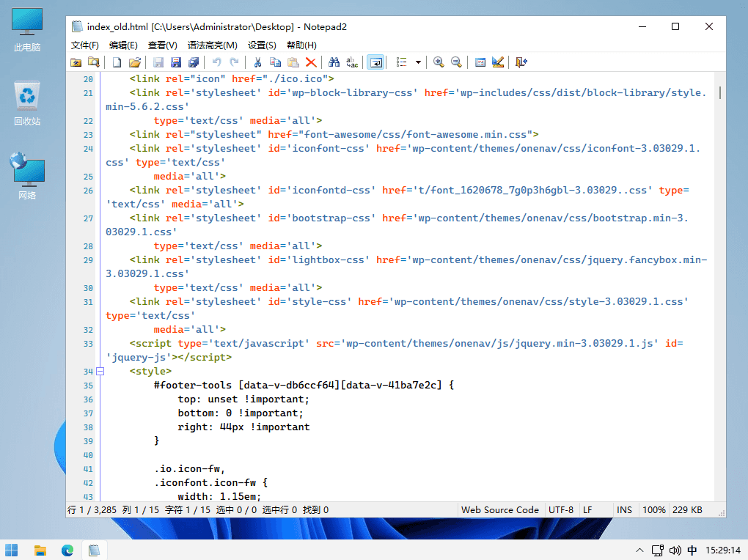The image size is (748, 560).
Task: Open the 网络 desktop icon
Action: (27, 176)
